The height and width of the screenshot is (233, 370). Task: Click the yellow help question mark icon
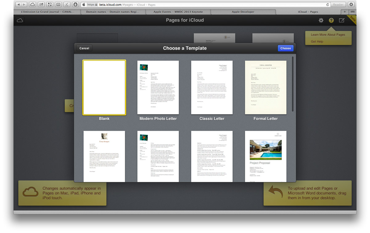coord(331,20)
